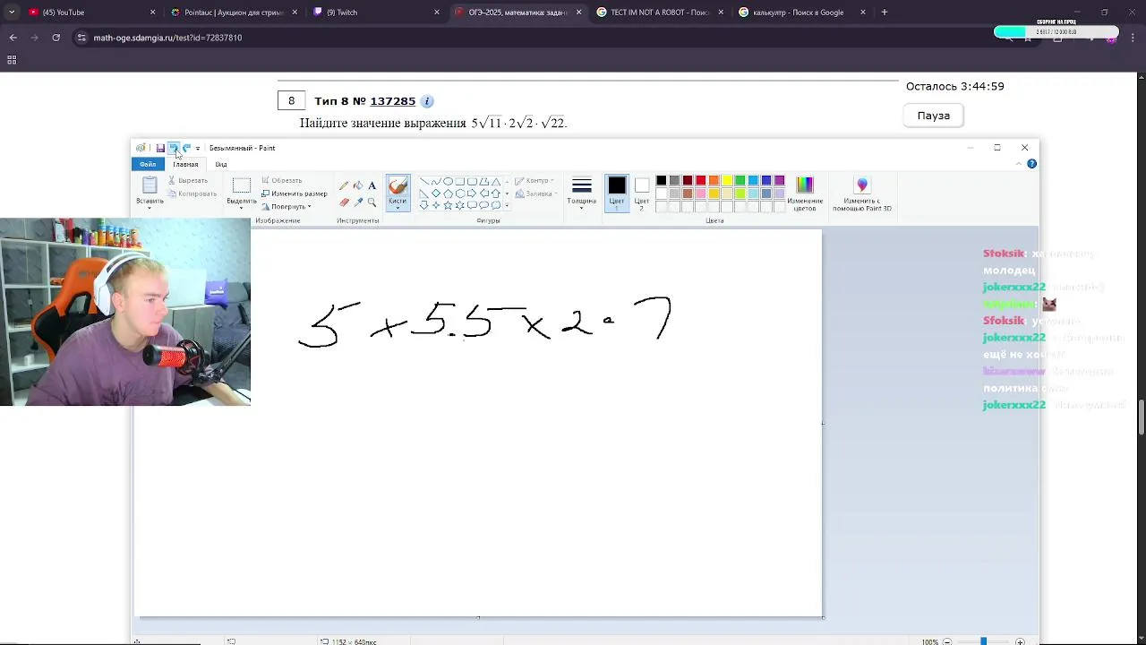Open Paint help question mark icon

(x=1031, y=164)
